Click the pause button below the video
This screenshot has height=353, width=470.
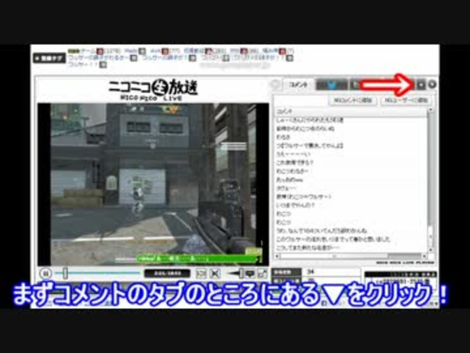[46, 274]
